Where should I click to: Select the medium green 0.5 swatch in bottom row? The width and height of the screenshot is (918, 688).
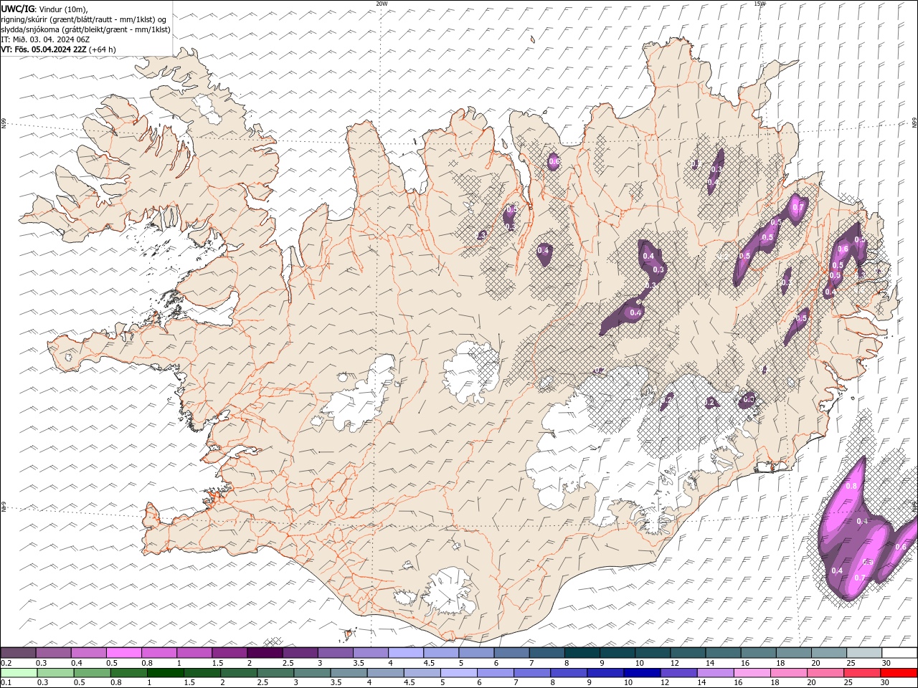pos(92,673)
